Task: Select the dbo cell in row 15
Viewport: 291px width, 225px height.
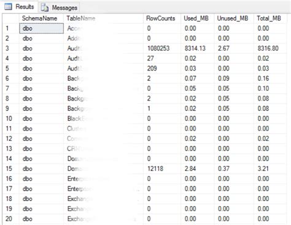Action: tap(41, 169)
